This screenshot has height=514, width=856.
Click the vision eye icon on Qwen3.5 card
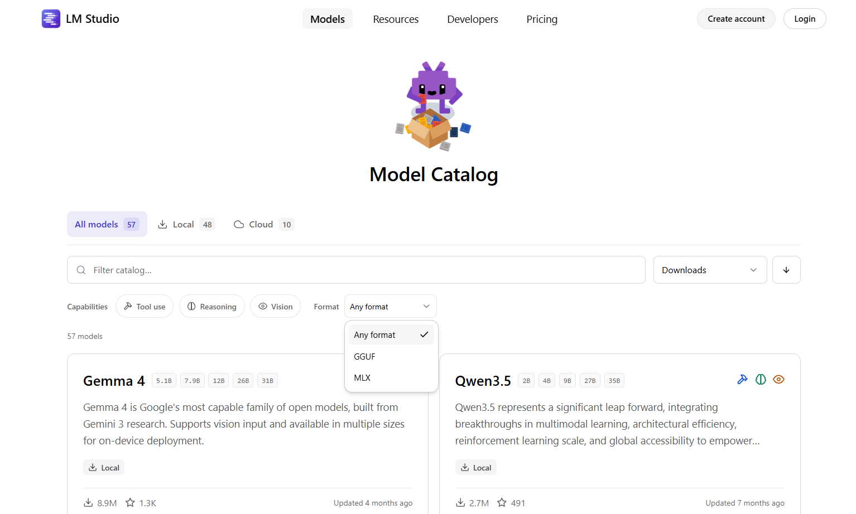[x=779, y=380]
